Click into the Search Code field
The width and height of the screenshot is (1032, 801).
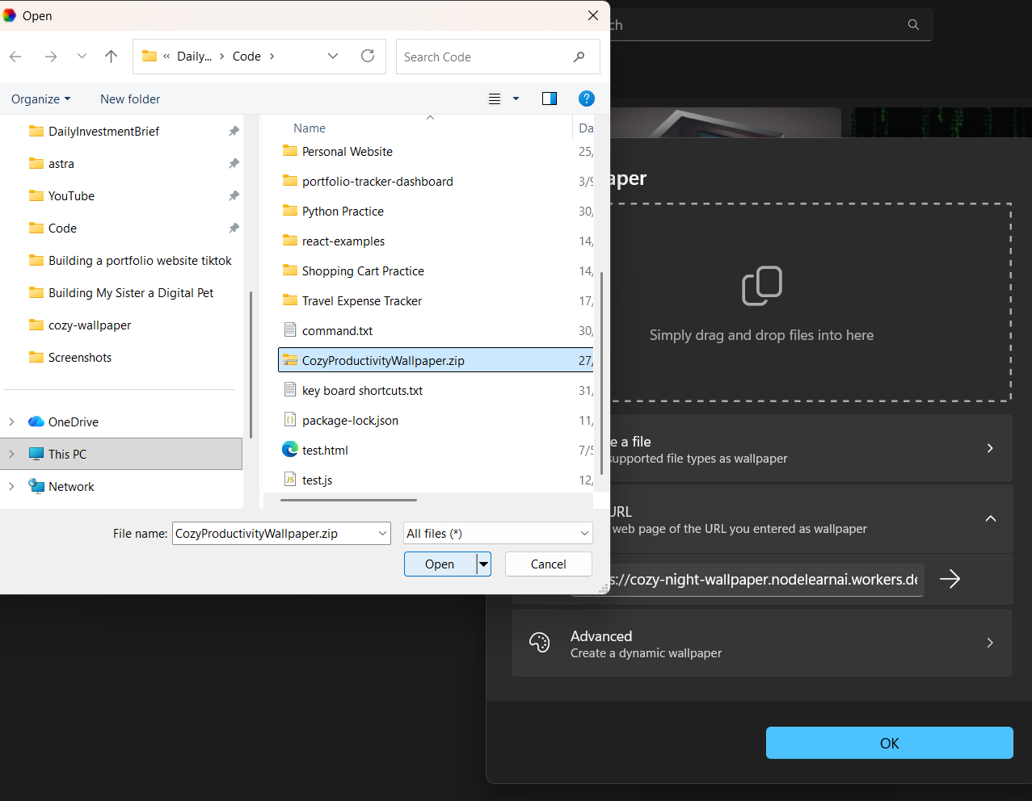click(485, 57)
